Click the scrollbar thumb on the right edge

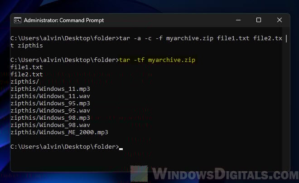click(286, 38)
